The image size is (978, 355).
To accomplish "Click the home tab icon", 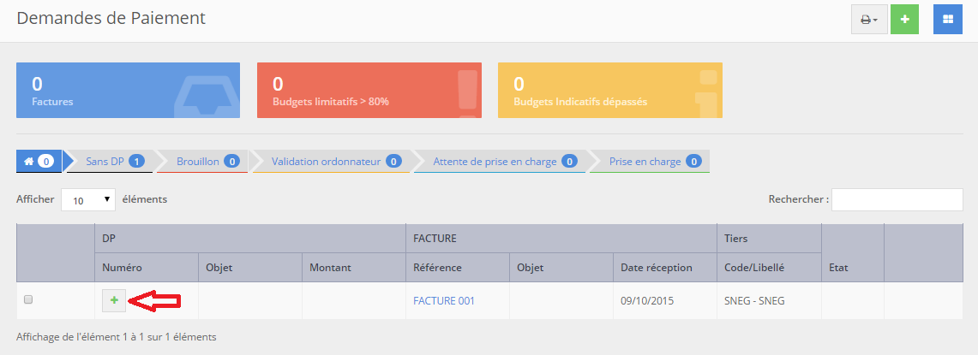I will coord(38,161).
